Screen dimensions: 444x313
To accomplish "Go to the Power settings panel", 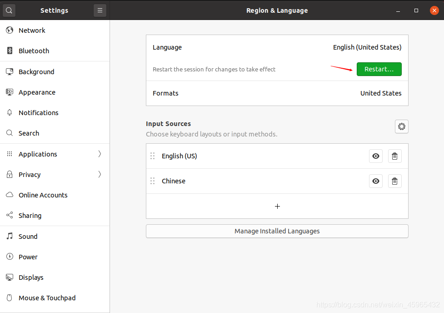I will [28, 257].
